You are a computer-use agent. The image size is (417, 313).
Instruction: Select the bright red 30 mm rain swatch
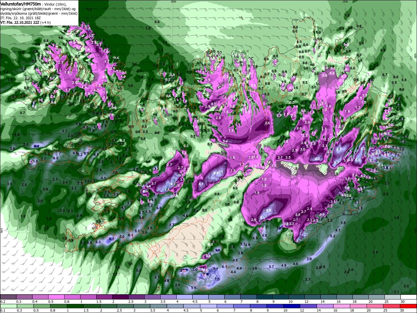pos(408,306)
